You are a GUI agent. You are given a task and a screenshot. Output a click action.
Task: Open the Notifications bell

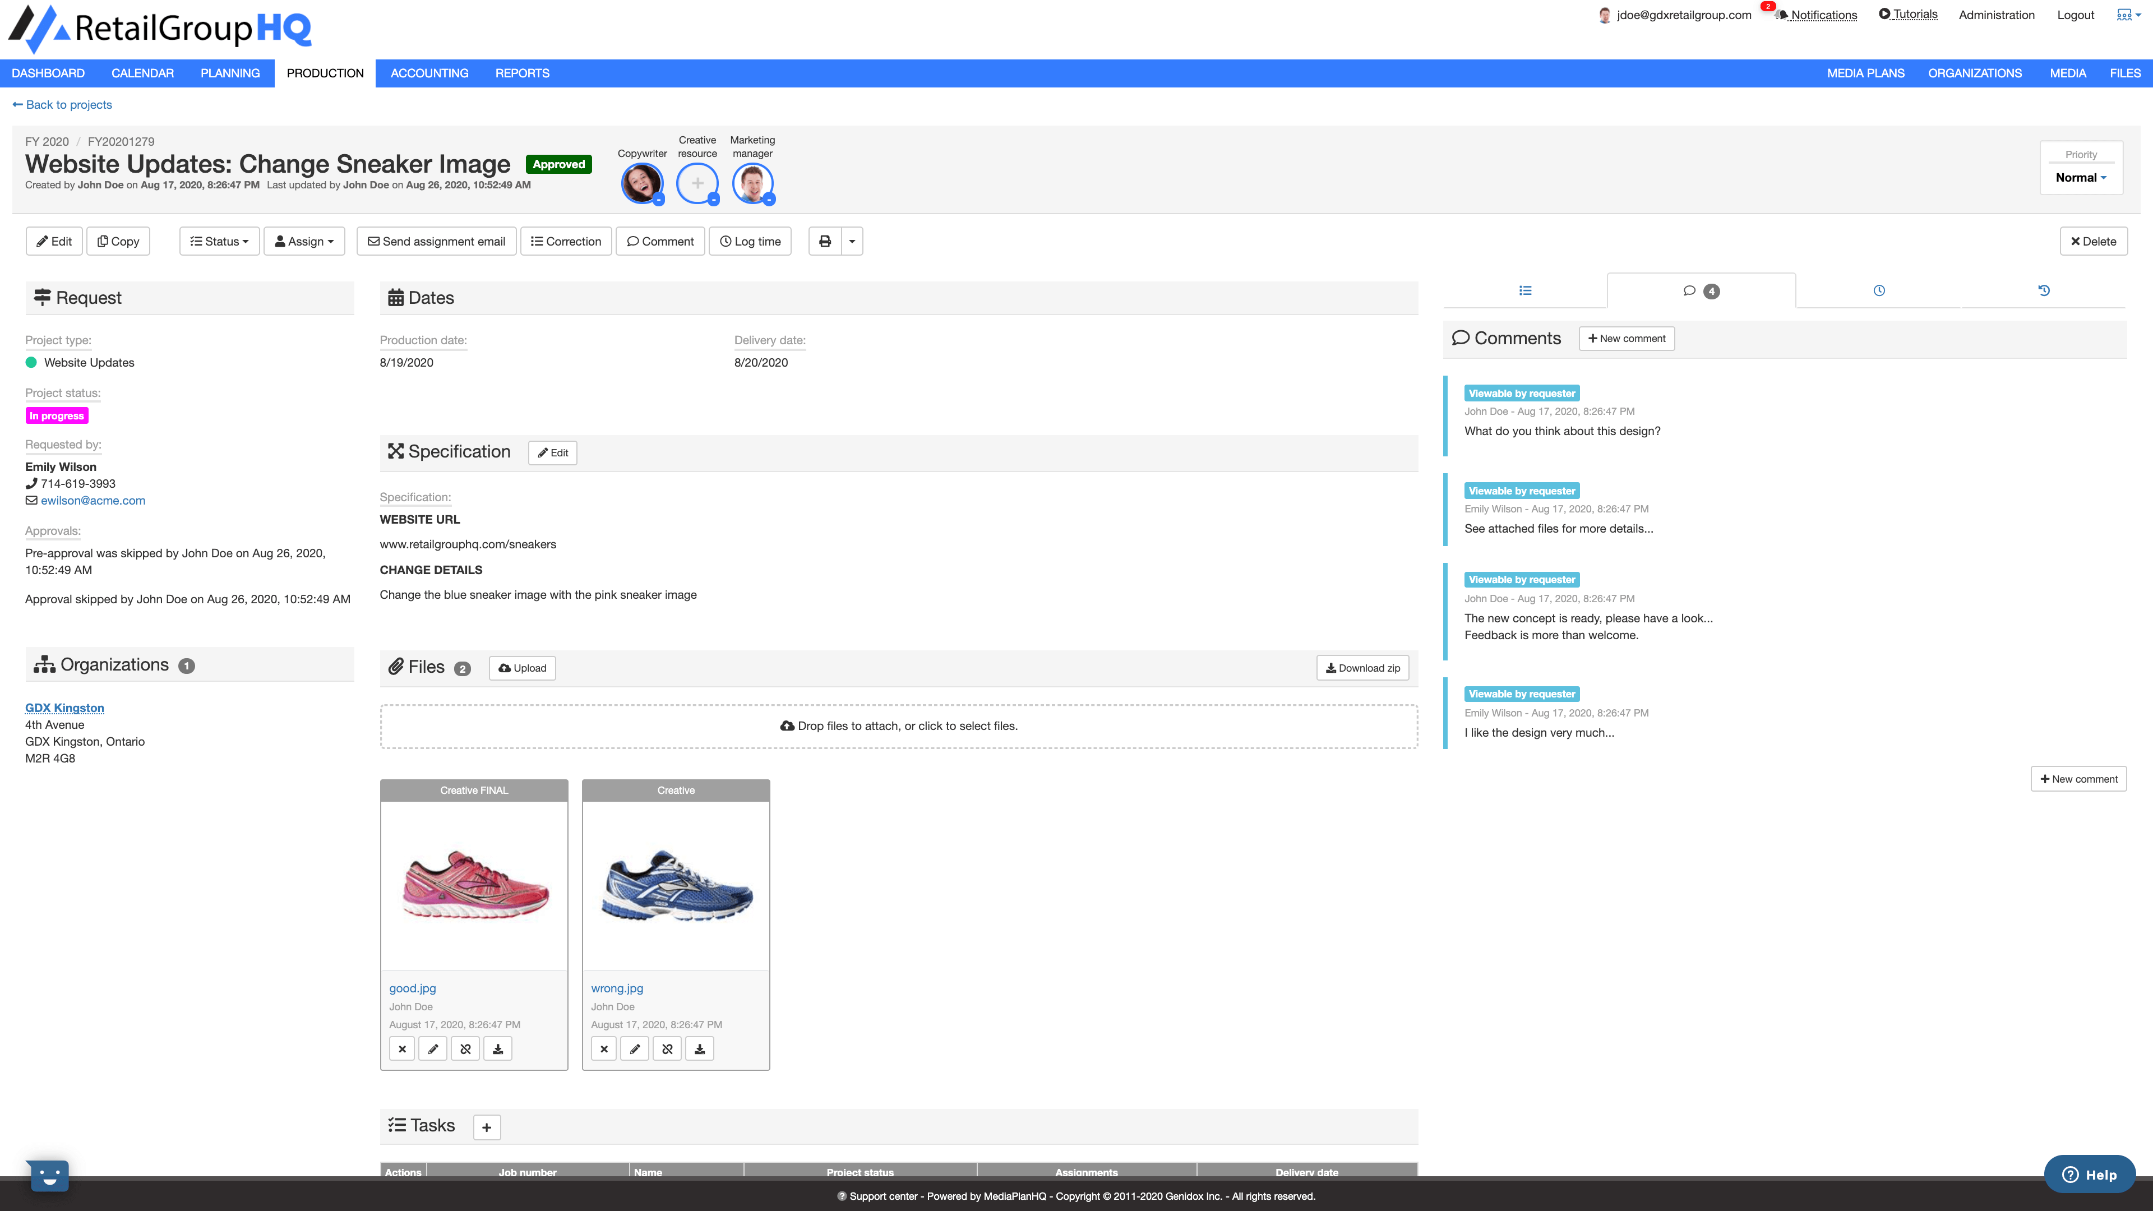1781,15
